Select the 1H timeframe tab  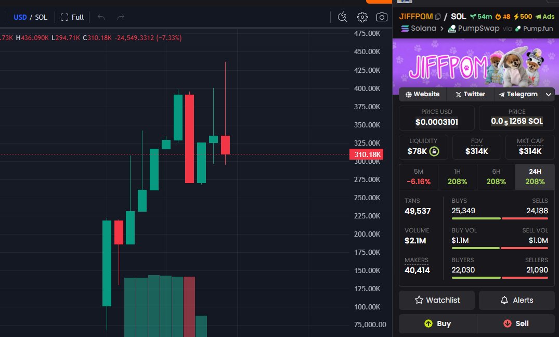coord(458,177)
